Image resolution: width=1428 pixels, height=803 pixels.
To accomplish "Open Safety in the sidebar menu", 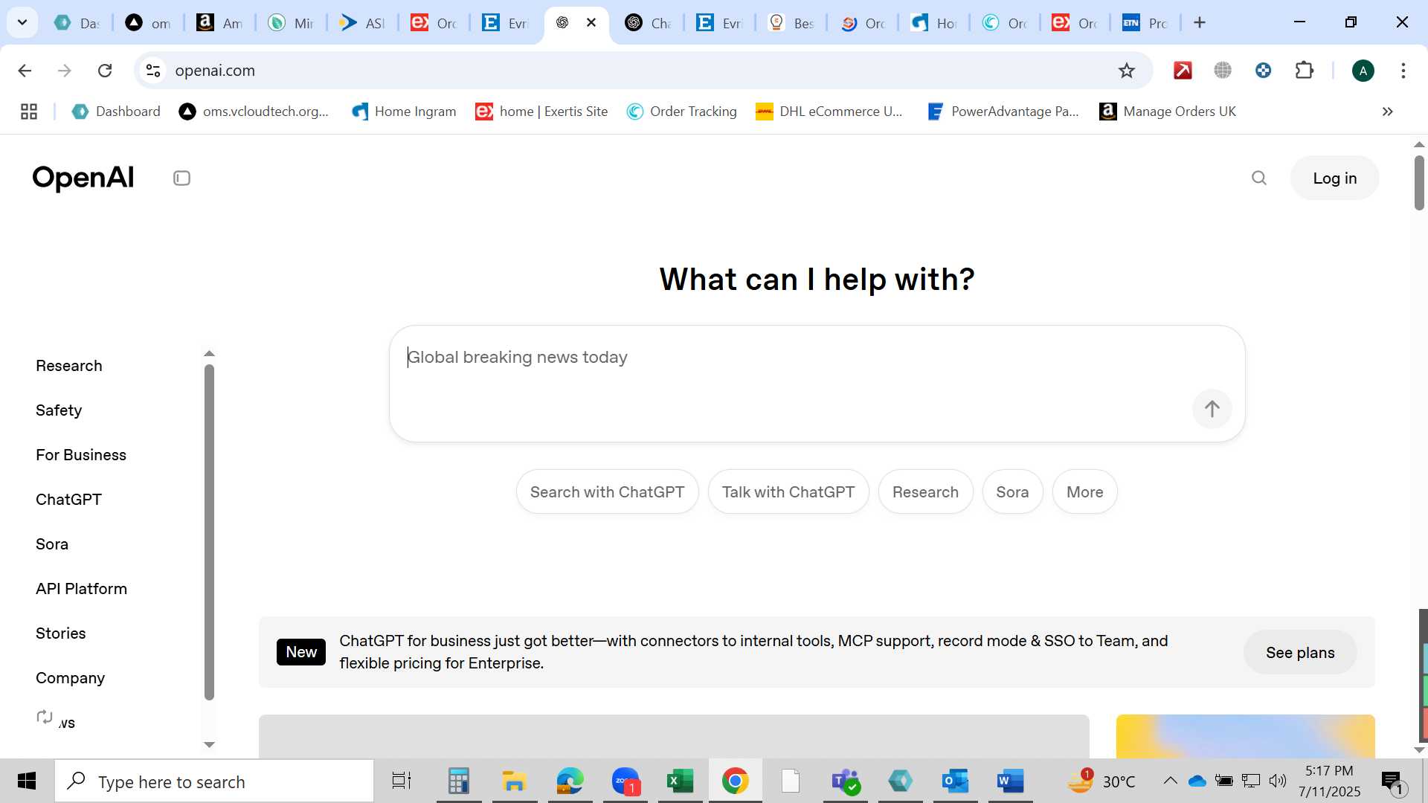I will point(59,410).
